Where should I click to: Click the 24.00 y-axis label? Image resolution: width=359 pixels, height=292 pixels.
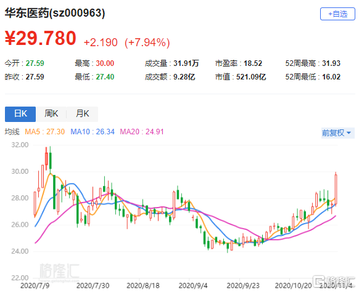tap(20, 251)
